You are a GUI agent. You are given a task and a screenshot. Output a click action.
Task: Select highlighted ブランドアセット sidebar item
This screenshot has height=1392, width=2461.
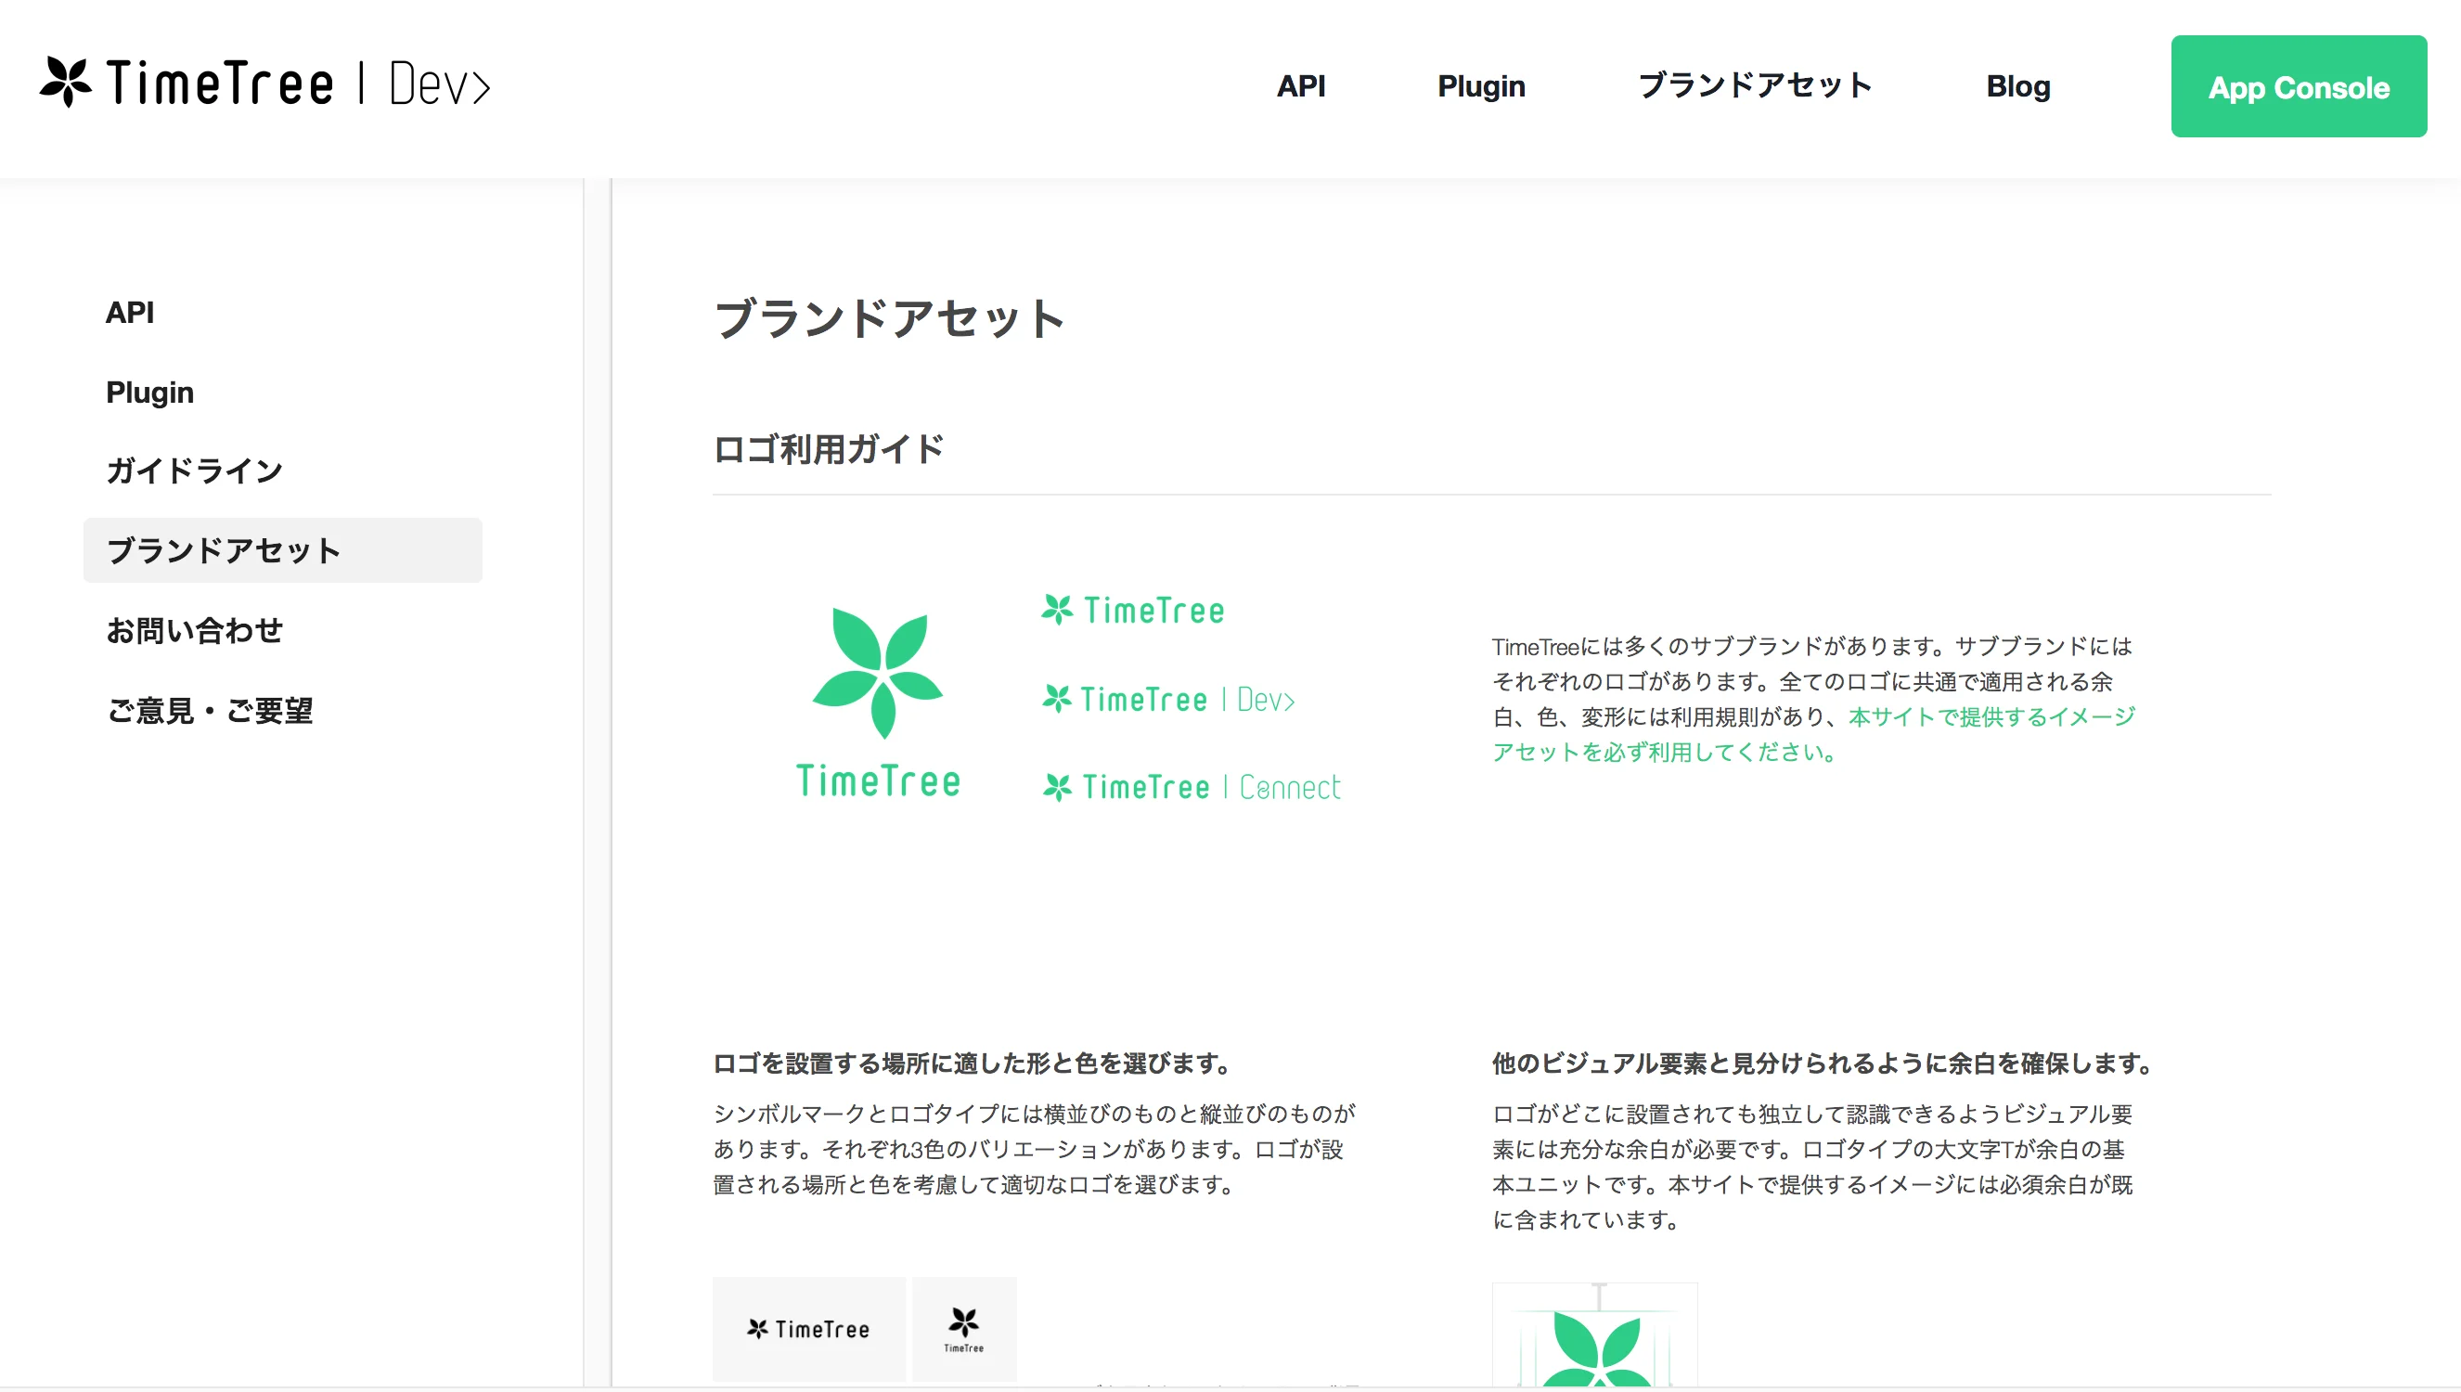pos(282,550)
